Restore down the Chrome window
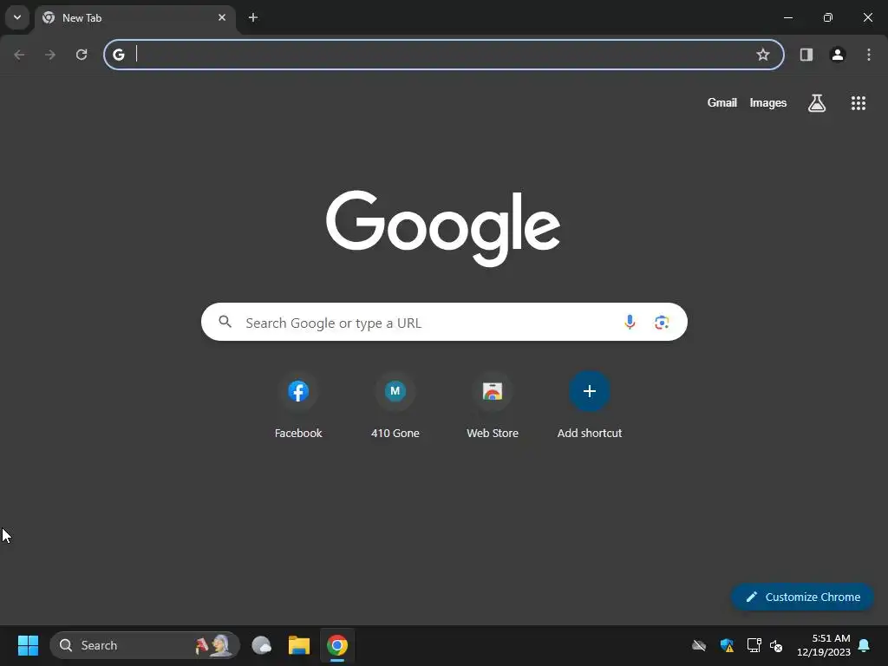This screenshot has width=888, height=666. coord(828,17)
